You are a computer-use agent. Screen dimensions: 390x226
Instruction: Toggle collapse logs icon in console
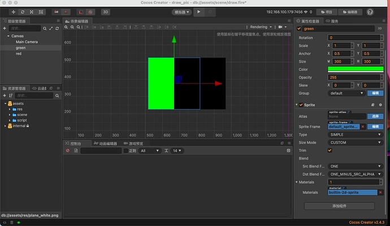(288, 150)
